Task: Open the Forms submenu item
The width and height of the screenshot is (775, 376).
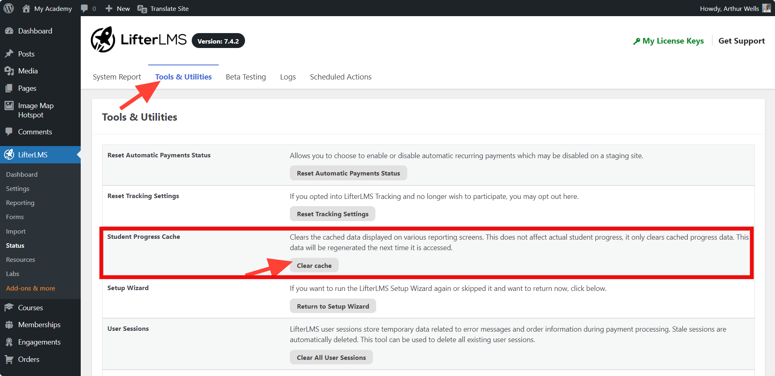Action: coord(15,217)
